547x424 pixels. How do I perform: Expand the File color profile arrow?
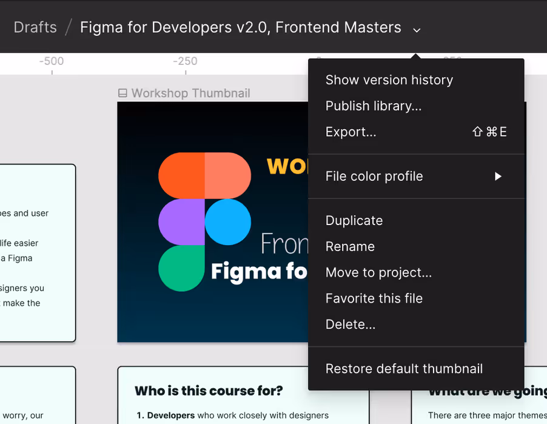pos(498,177)
